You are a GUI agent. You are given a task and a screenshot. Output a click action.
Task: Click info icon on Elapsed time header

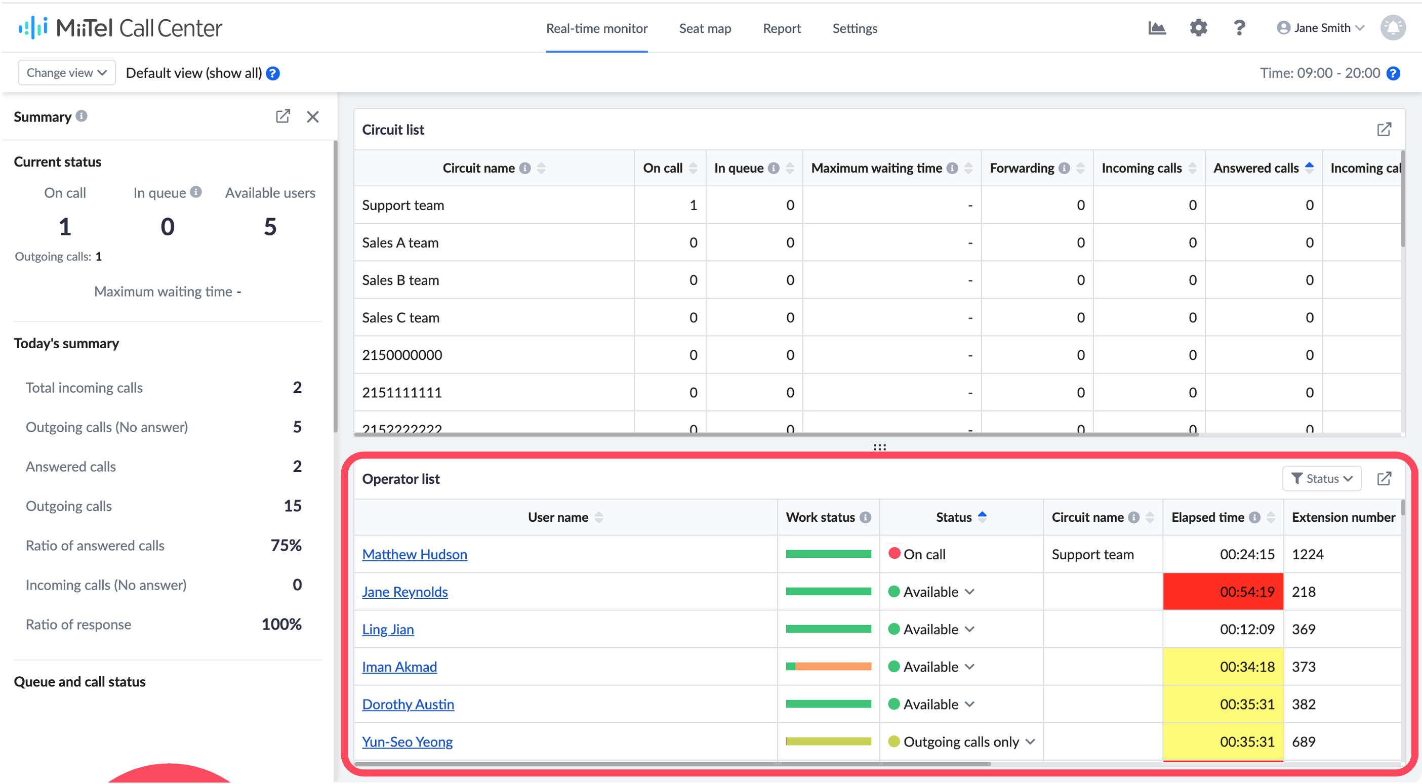tap(1254, 517)
